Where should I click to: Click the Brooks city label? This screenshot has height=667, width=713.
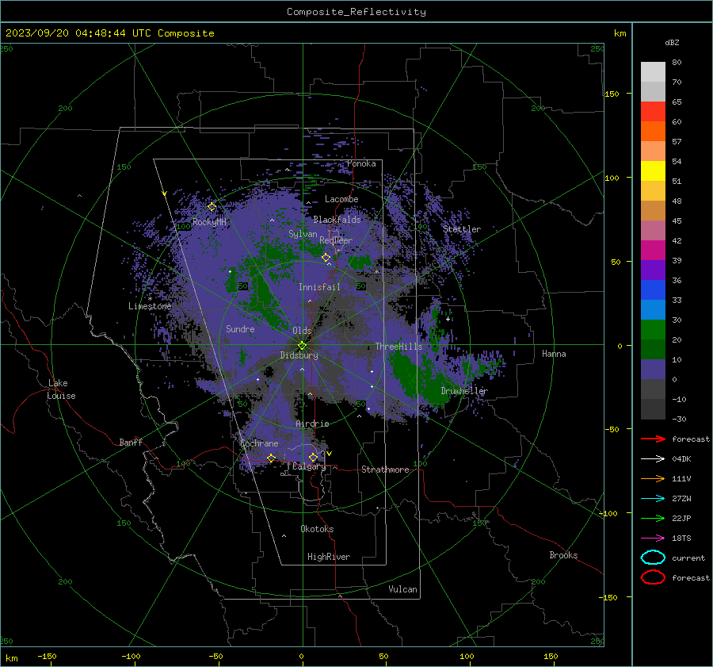(x=563, y=555)
